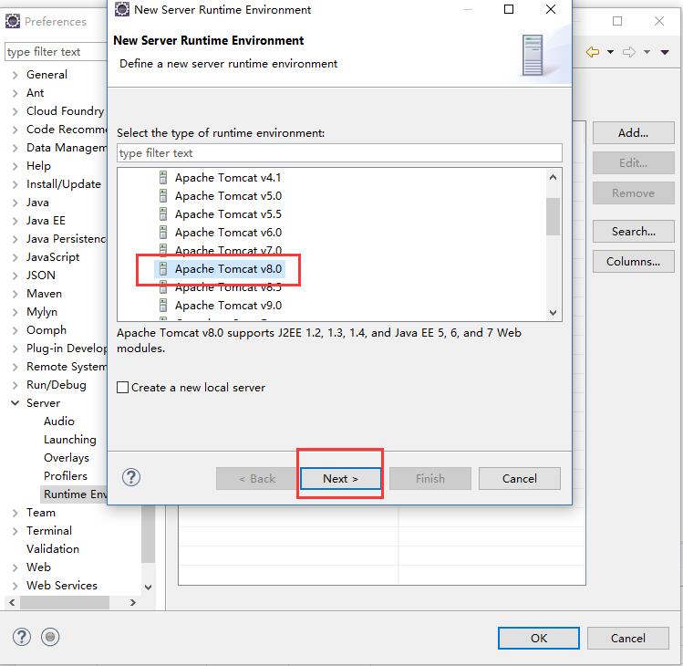Click Cancel in the New Server Runtime dialog
This screenshot has height=666, width=683.
click(519, 479)
